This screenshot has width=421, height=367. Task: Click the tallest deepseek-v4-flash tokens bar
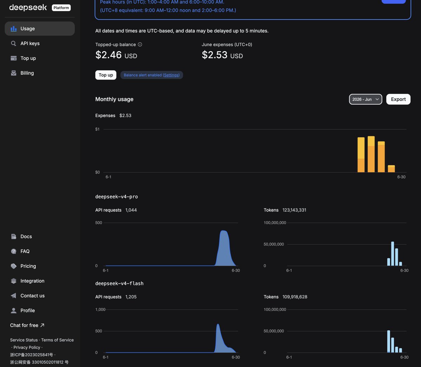tap(389, 341)
